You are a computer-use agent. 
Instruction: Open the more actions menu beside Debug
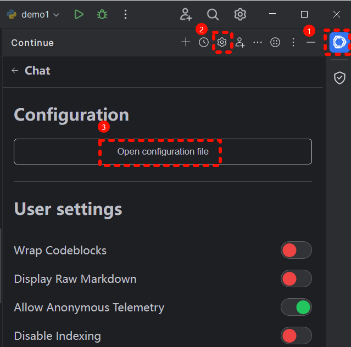pos(125,14)
